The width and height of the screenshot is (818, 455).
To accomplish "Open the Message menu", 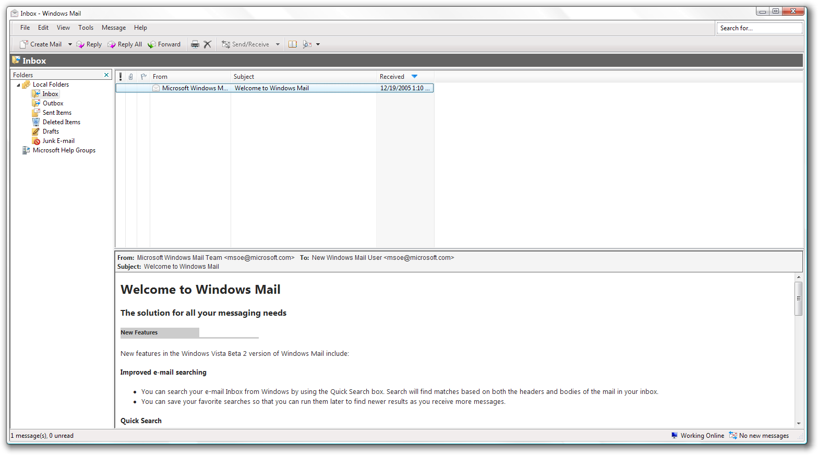I will pos(114,28).
